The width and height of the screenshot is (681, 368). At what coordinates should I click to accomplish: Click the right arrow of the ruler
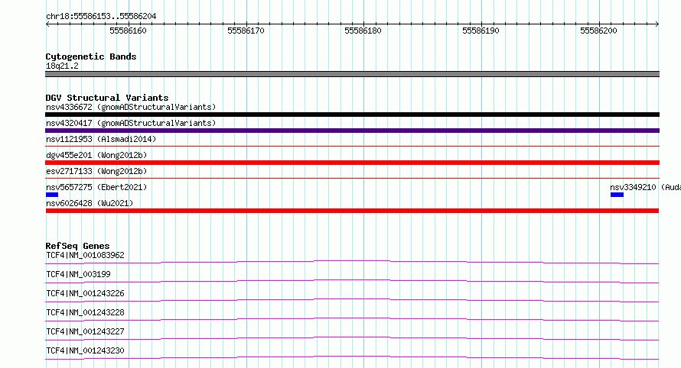click(657, 24)
